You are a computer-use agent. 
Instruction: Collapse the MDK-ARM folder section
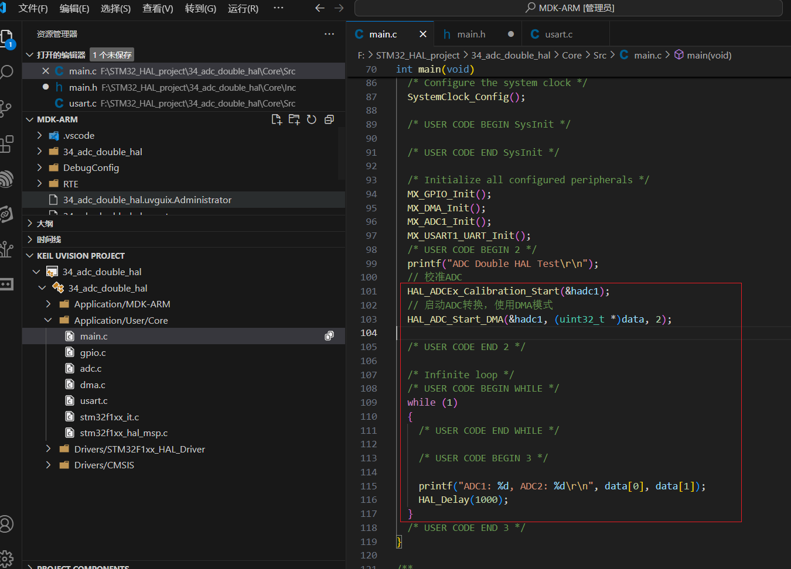[x=30, y=119]
